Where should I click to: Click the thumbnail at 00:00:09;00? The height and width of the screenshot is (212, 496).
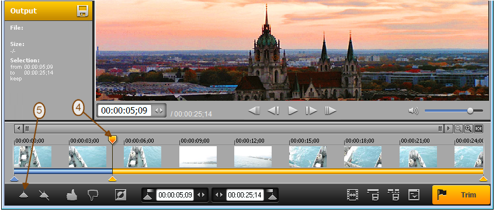point(198,157)
